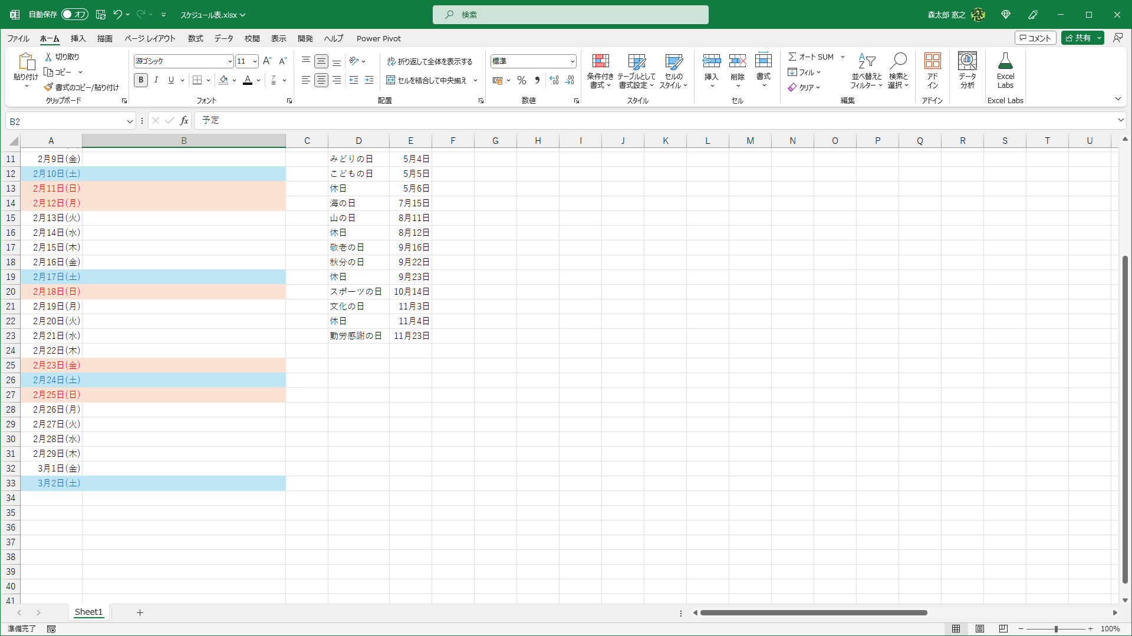Click the Undo arrow icon
Image resolution: width=1132 pixels, height=636 pixels.
click(117, 14)
